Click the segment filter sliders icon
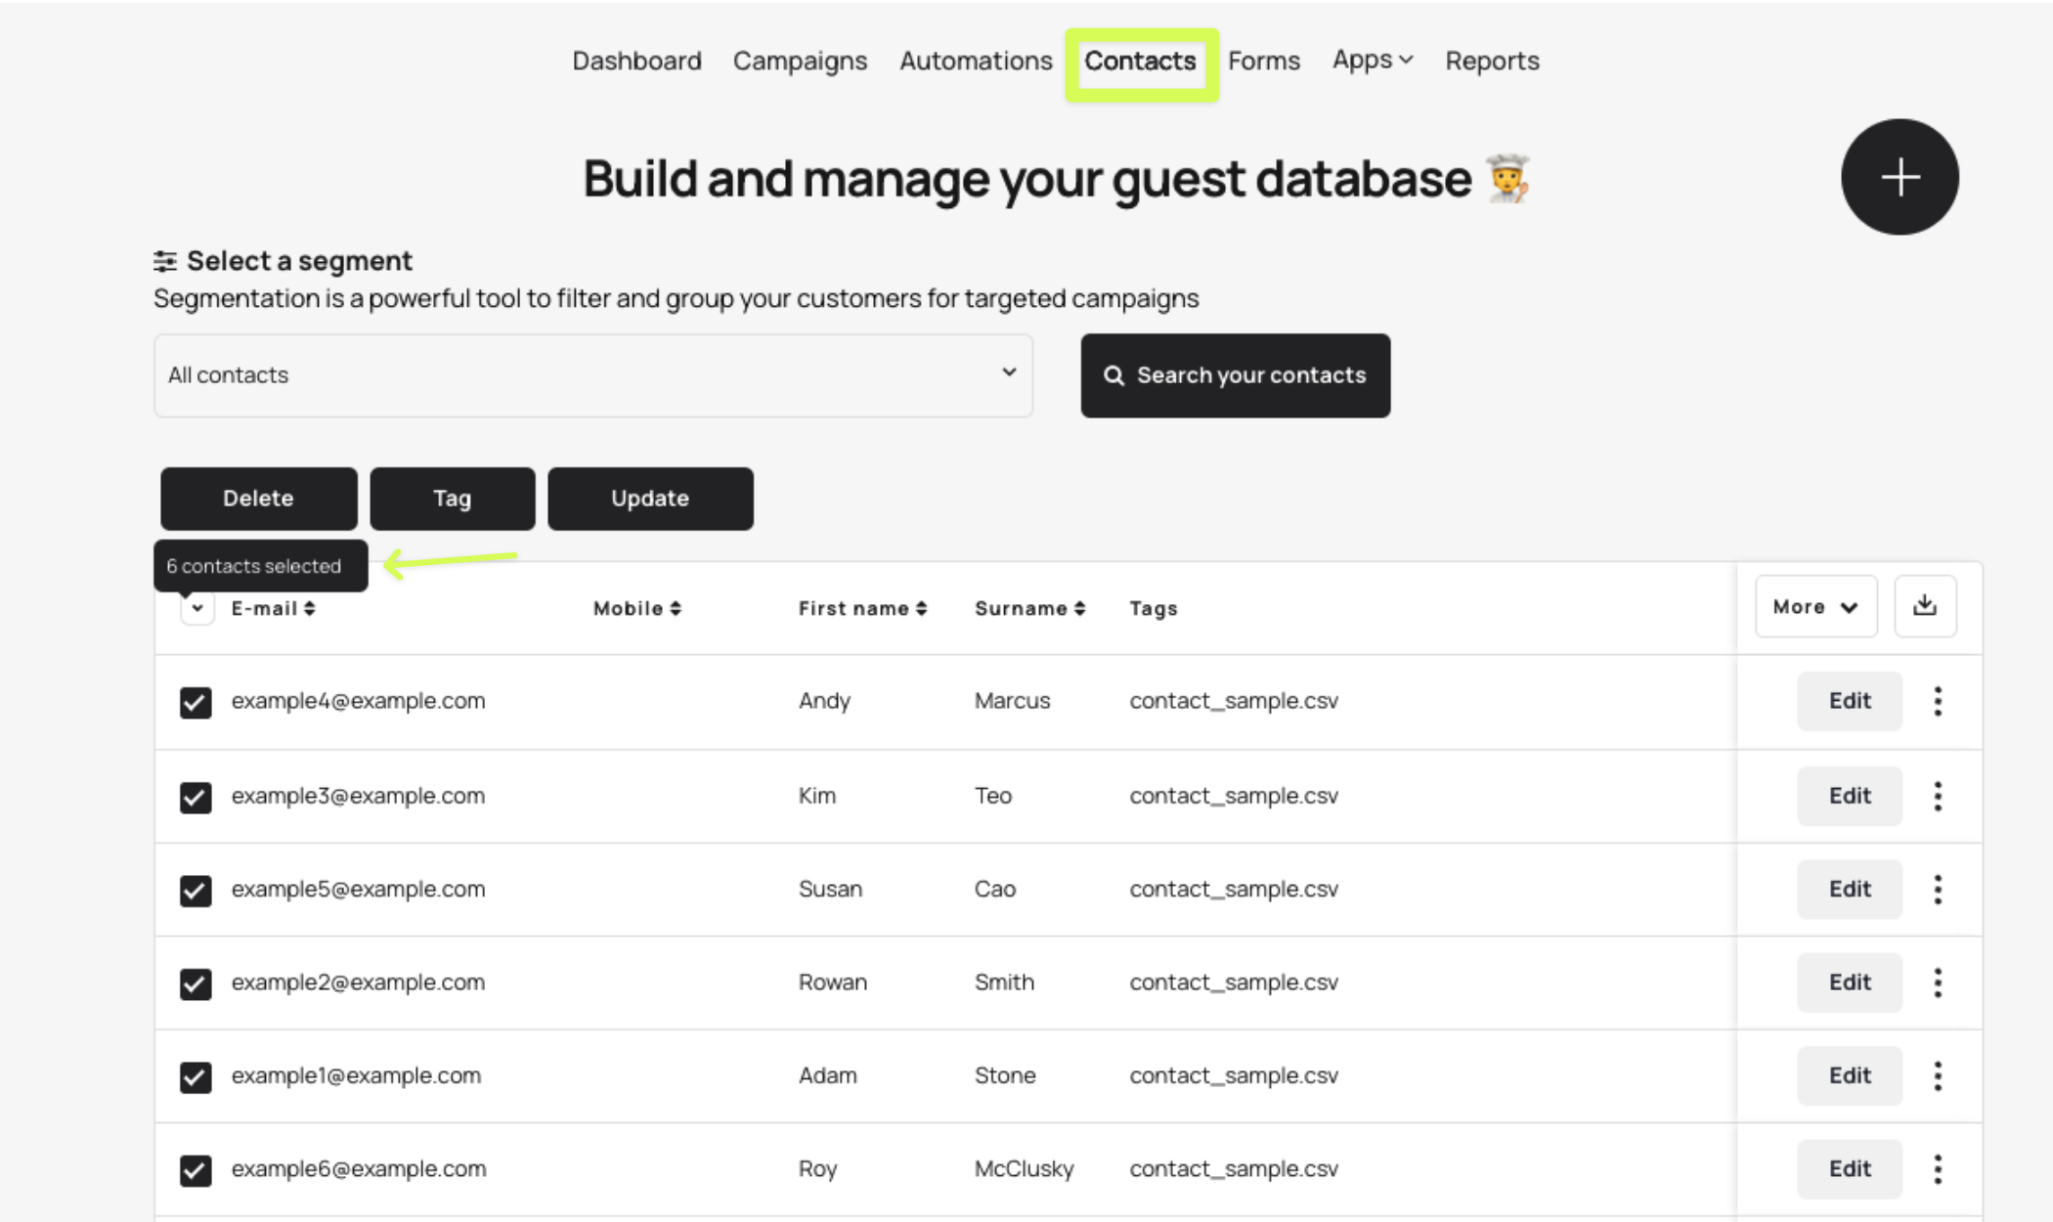This screenshot has width=2053, height=1222. click(165, 261)
